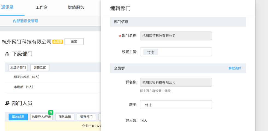The image size is (268, 131).
Task: Click 调整部门 button
Action: coord(86,117)
